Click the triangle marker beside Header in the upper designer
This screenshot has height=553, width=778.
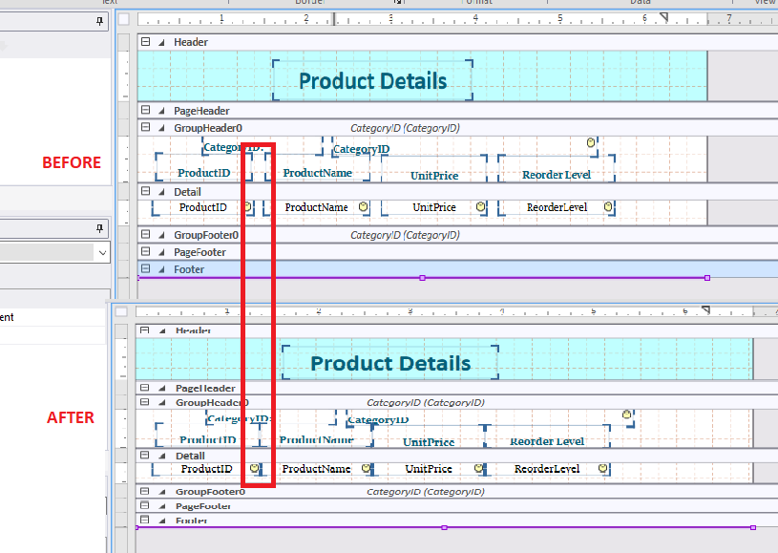tap(161, 43)
